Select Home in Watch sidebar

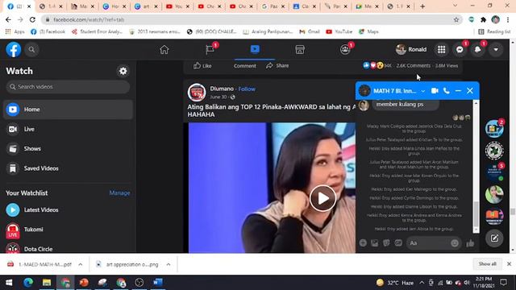tap(68, 110)
